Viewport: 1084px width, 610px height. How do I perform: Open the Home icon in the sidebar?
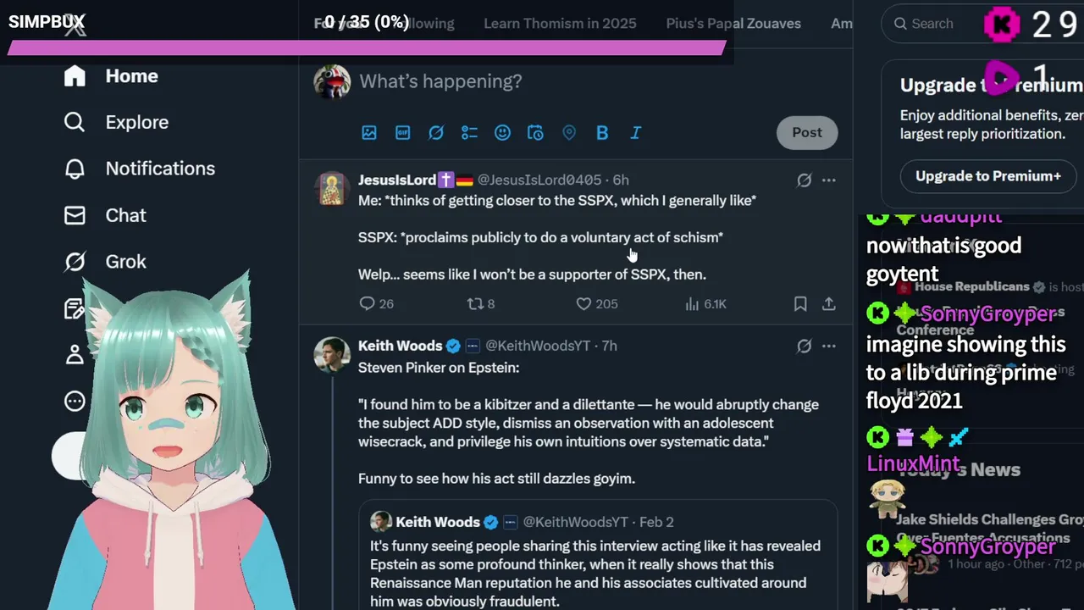pyautogui.click(x=75, y=76)
